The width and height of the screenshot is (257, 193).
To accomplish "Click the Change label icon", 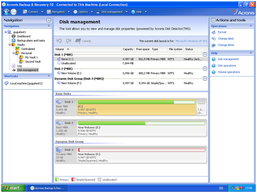I will coord(214,39).
